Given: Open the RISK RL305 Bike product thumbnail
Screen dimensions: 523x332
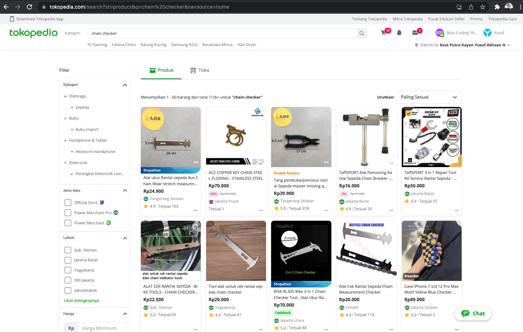Looking at the screenshot, I should pos(301,251).
